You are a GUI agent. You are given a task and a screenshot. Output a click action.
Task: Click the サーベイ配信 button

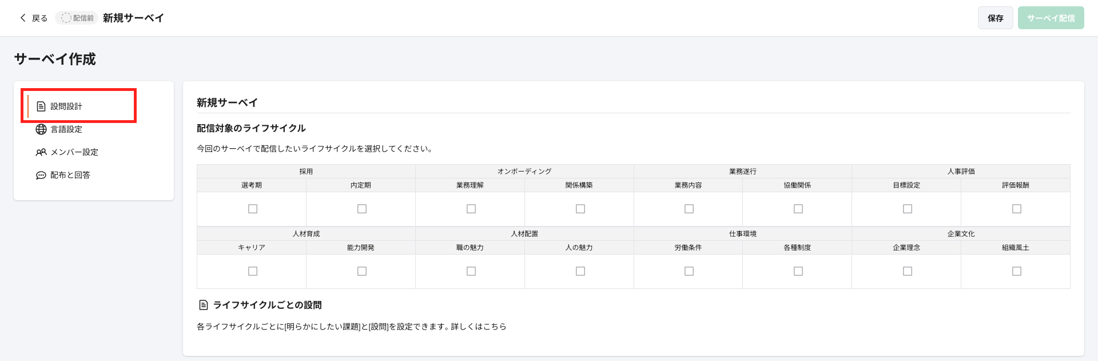pyautogui.click(x=1051, y=18)
